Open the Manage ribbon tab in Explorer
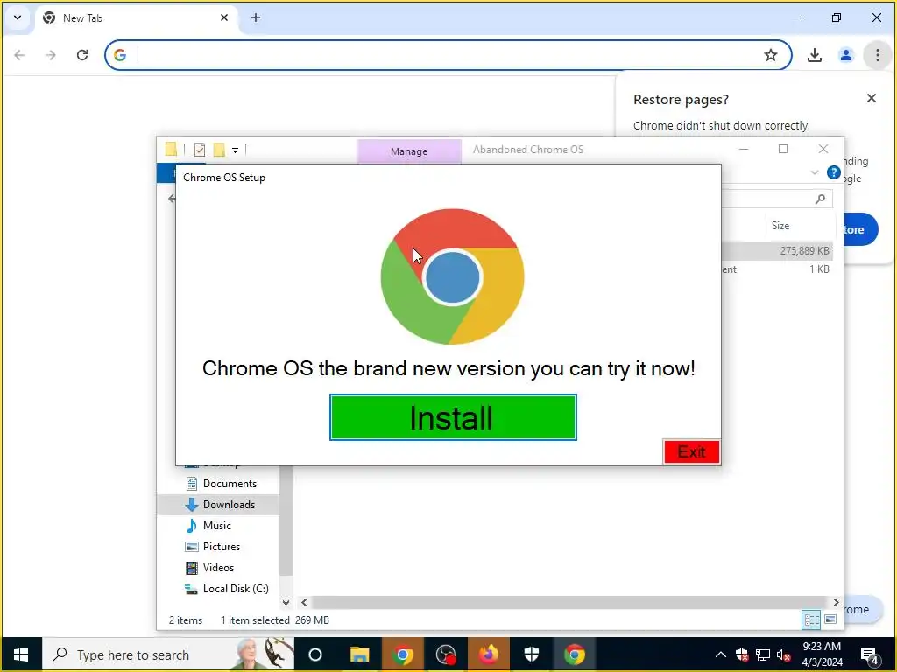 coord(409,150)
